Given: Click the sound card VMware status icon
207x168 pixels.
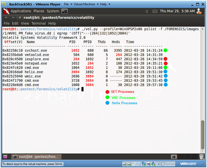Looking at the screenshot, I should tap(153, 164).
